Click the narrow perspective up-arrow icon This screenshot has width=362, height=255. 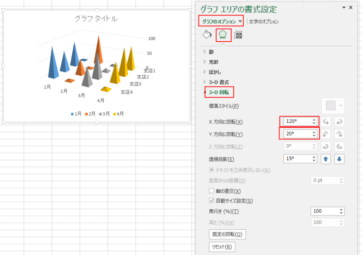(327, 159)
